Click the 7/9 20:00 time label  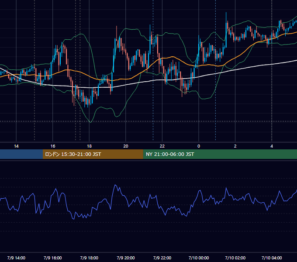tap(126, 258)
